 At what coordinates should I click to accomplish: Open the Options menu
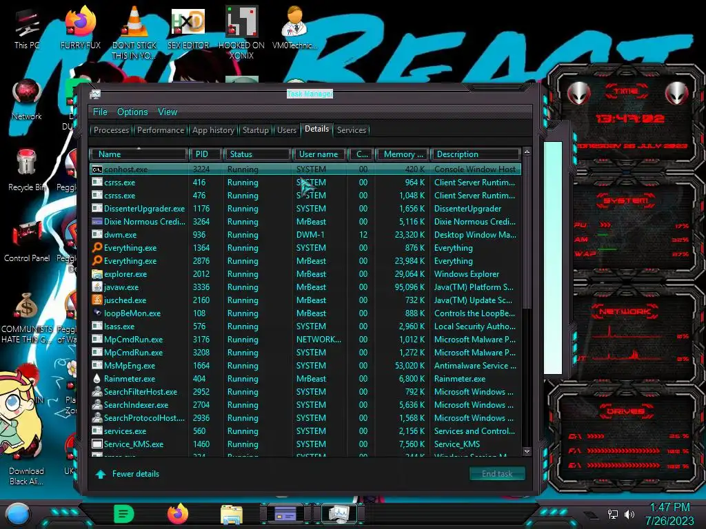pyautogui.click(x=132, y=112)
